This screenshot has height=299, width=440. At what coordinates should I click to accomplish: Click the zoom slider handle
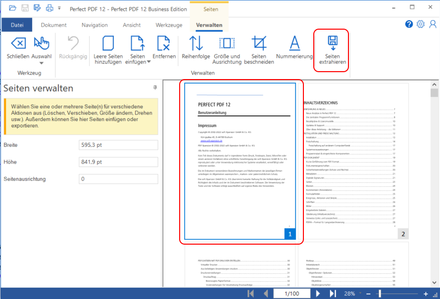tap(380, 294)
